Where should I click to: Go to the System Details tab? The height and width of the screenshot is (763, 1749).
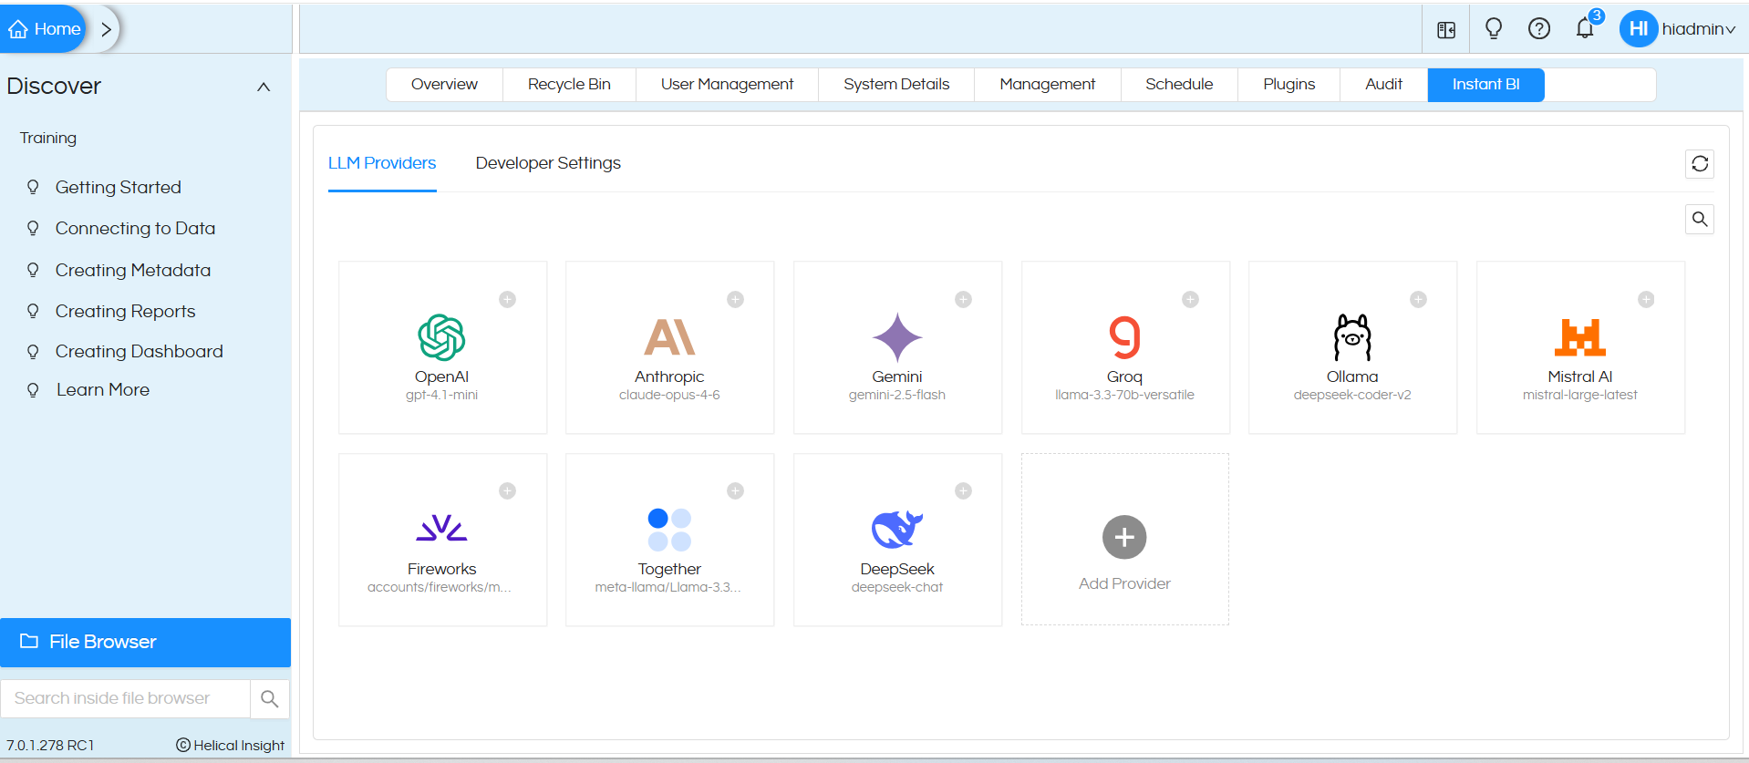click(x=896, y=84)
